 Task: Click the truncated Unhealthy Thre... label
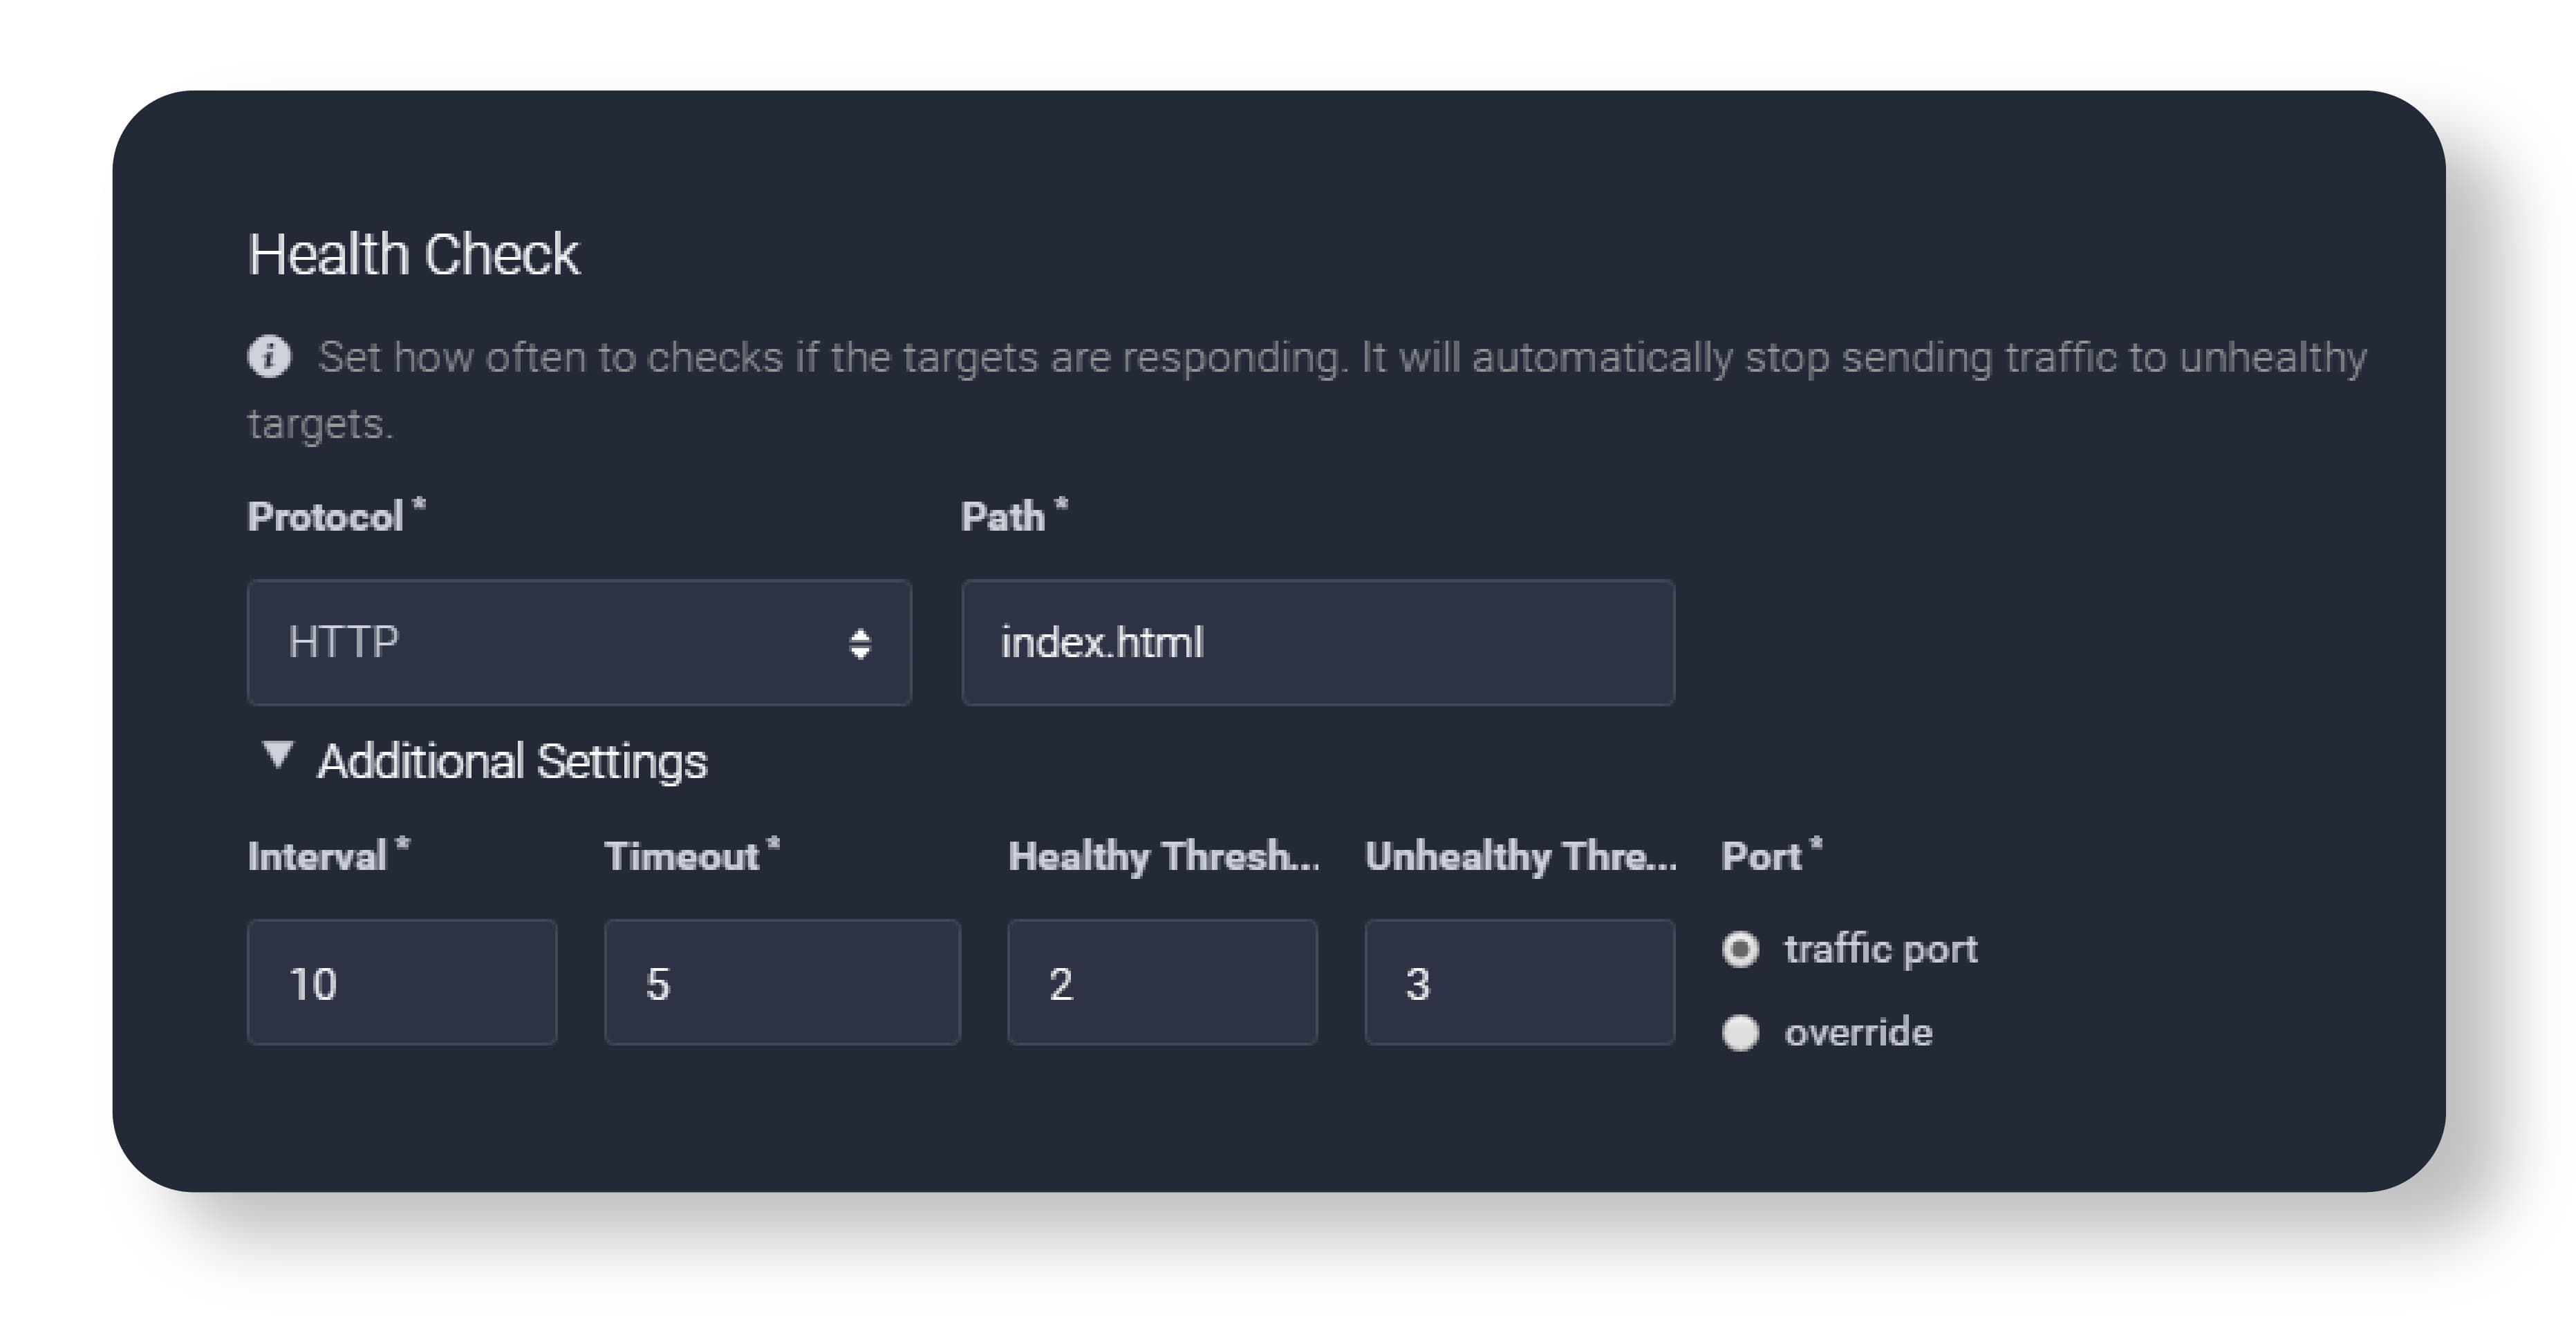click(x=1520, y=856)
